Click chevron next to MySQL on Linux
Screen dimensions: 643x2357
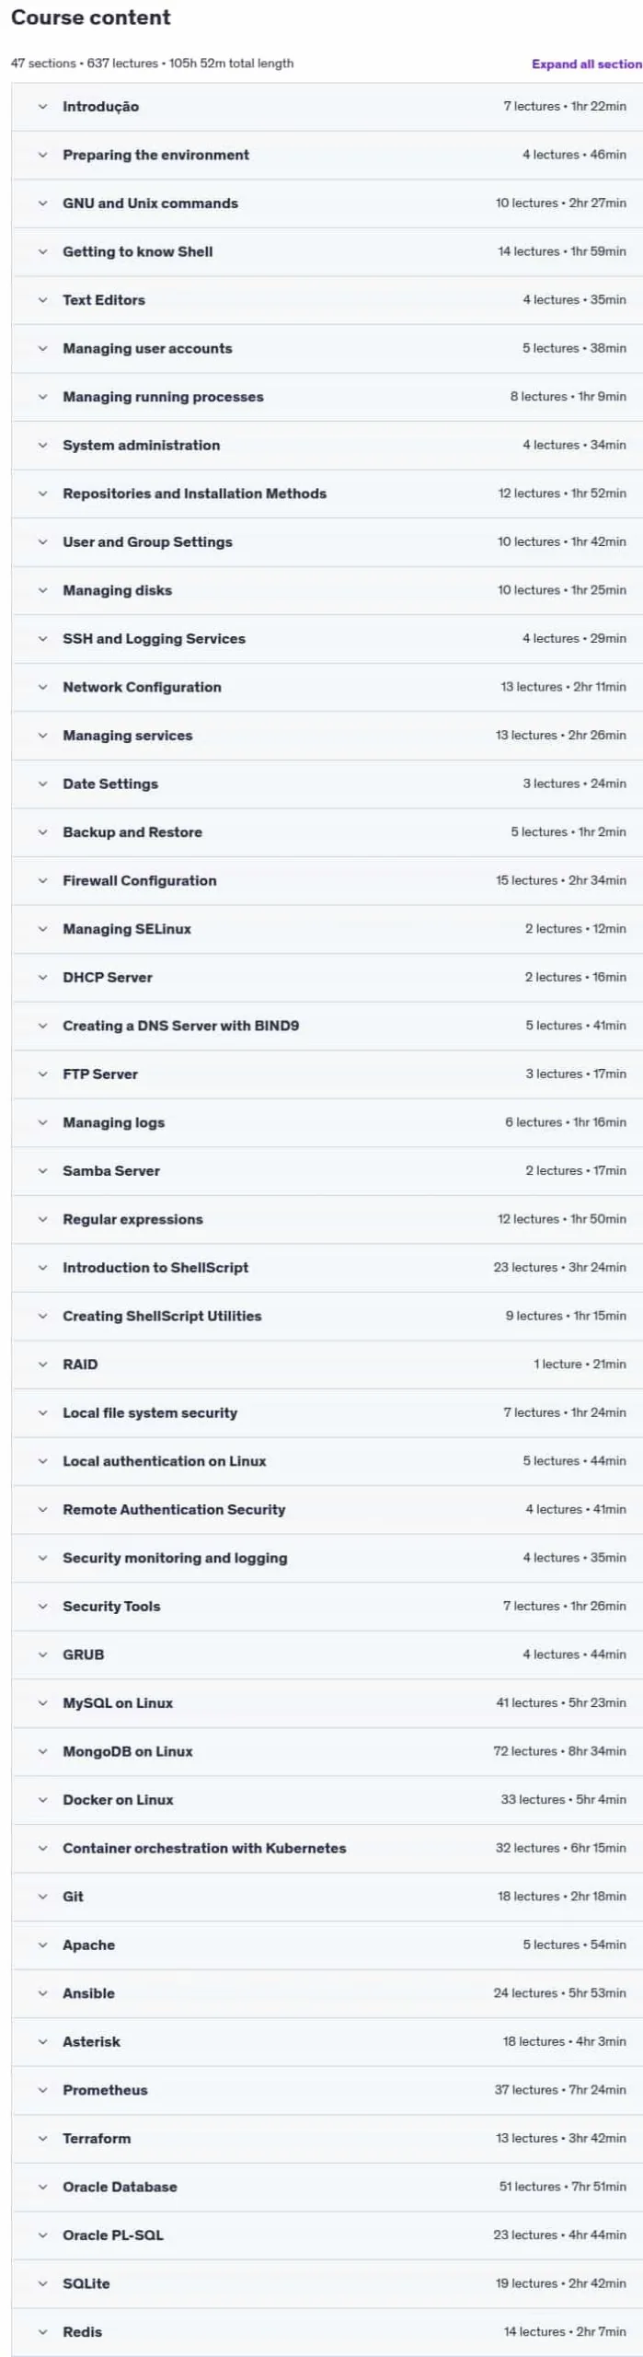click(x=42, y=1703)
